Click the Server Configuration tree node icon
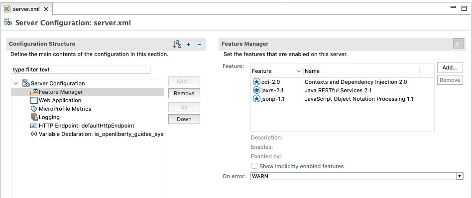 point(26,83)
